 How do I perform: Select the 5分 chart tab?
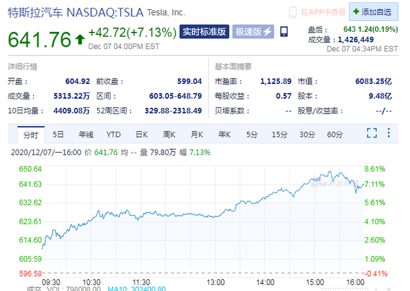[252, 134]
